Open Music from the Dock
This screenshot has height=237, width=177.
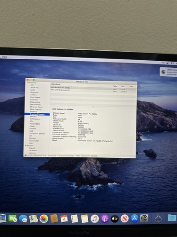[x=94, y=219]
